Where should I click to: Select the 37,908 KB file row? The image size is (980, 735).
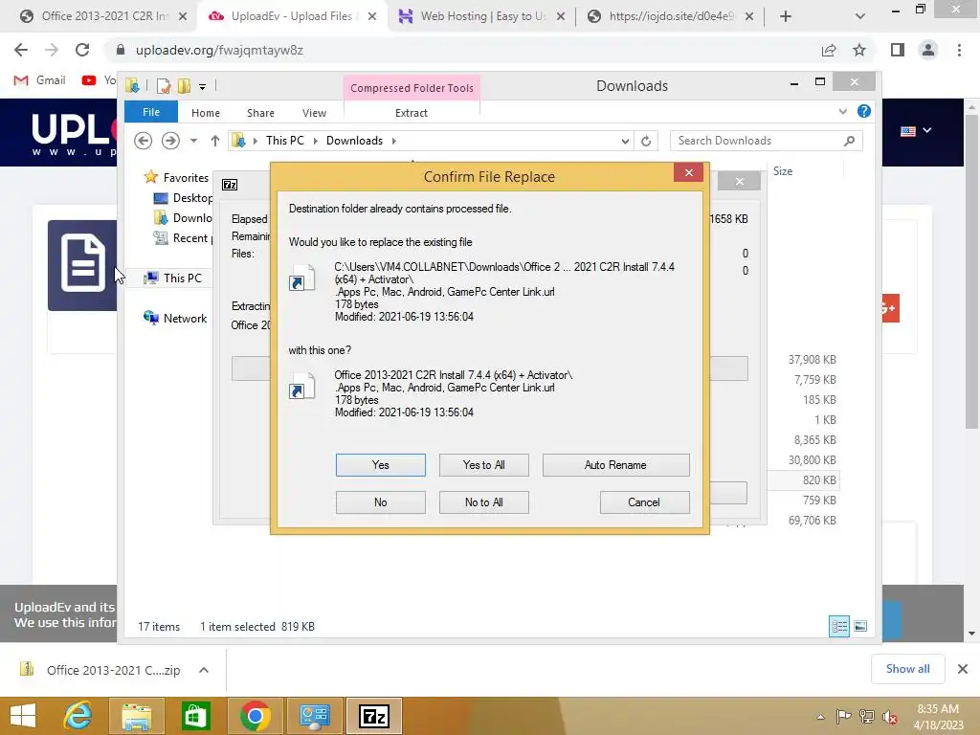coord(812,360)
